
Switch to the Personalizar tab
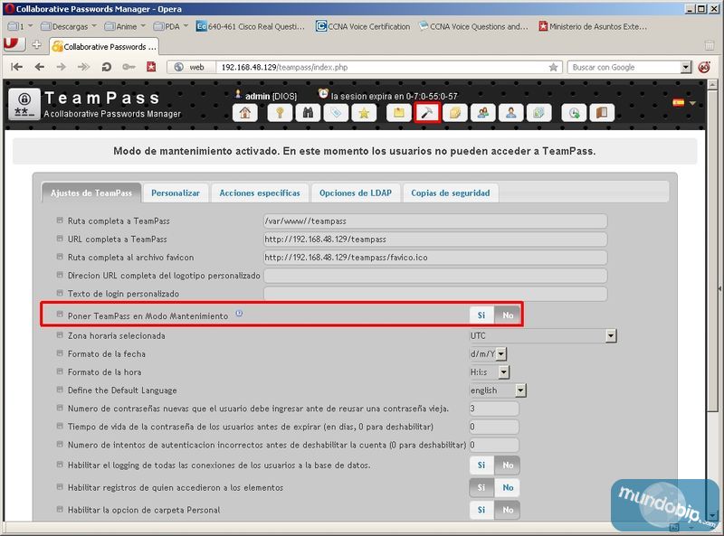[176, 193]
